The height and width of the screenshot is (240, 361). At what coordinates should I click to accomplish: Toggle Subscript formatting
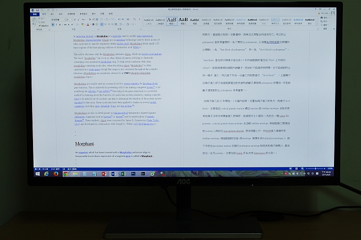coord(69,25)
